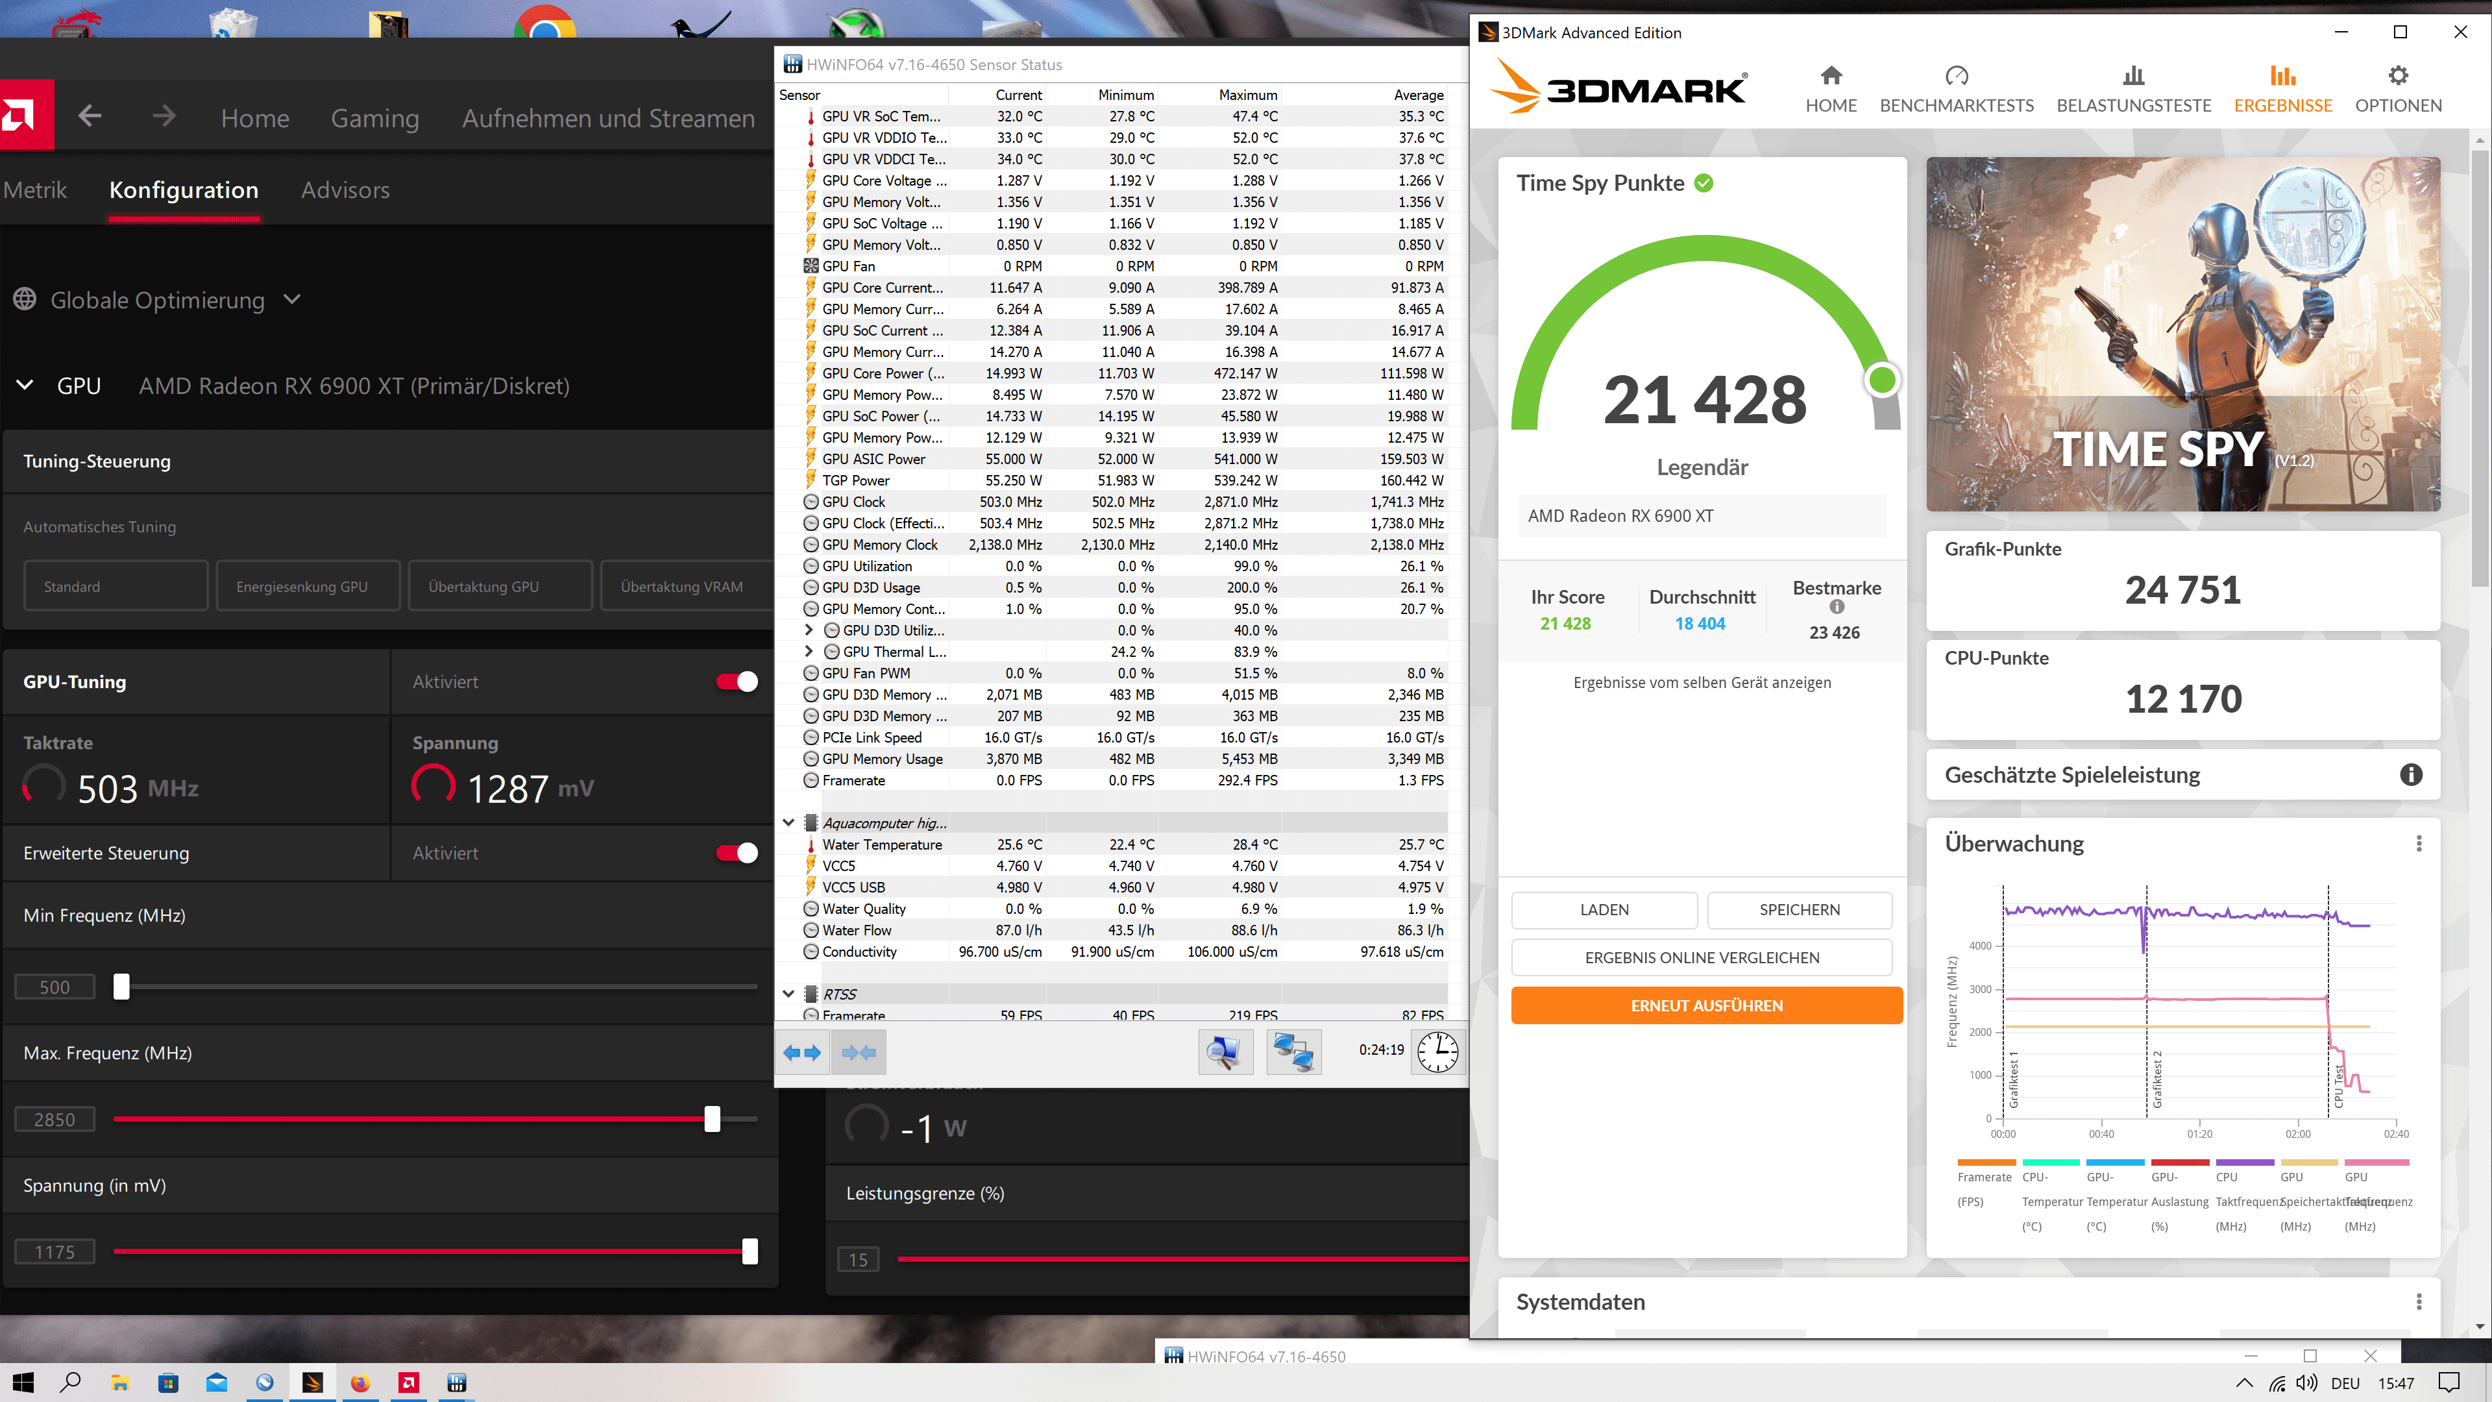Open Überwachung three-dot menu
The width and height of the screenshot is (2492, 1402).
point(2419,844)
